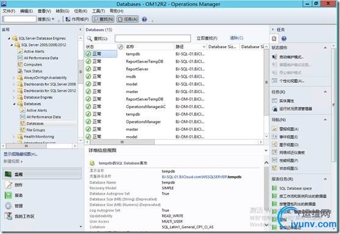This screenshot has height=234, width=340.
Task: Open Computers view in the tree
Action: coord(33,64)
